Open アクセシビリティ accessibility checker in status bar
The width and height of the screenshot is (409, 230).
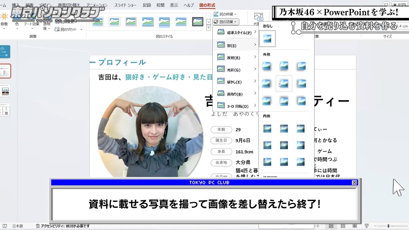point(63,226)
